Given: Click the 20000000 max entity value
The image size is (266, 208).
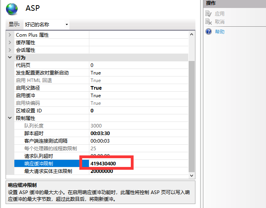Looking at the screenshot, I should click(x=102, y=171).
